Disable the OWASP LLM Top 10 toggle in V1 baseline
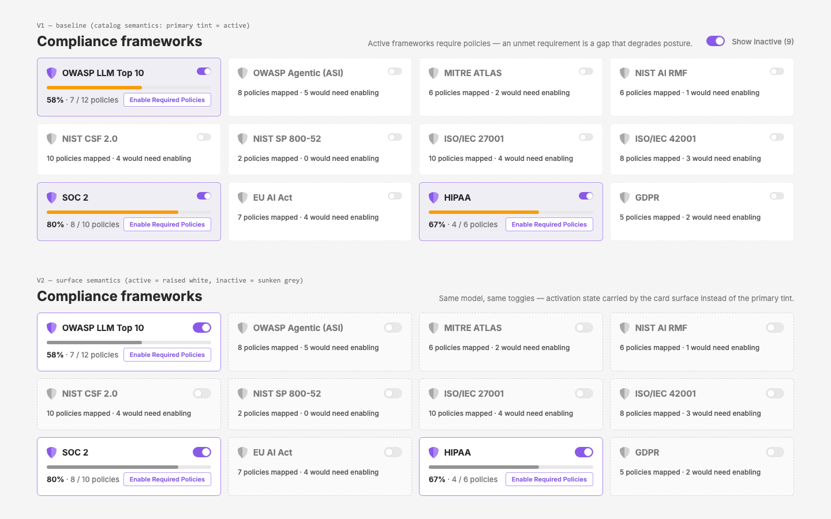Screen dimensions: 831x519 [x=204, y=72]
